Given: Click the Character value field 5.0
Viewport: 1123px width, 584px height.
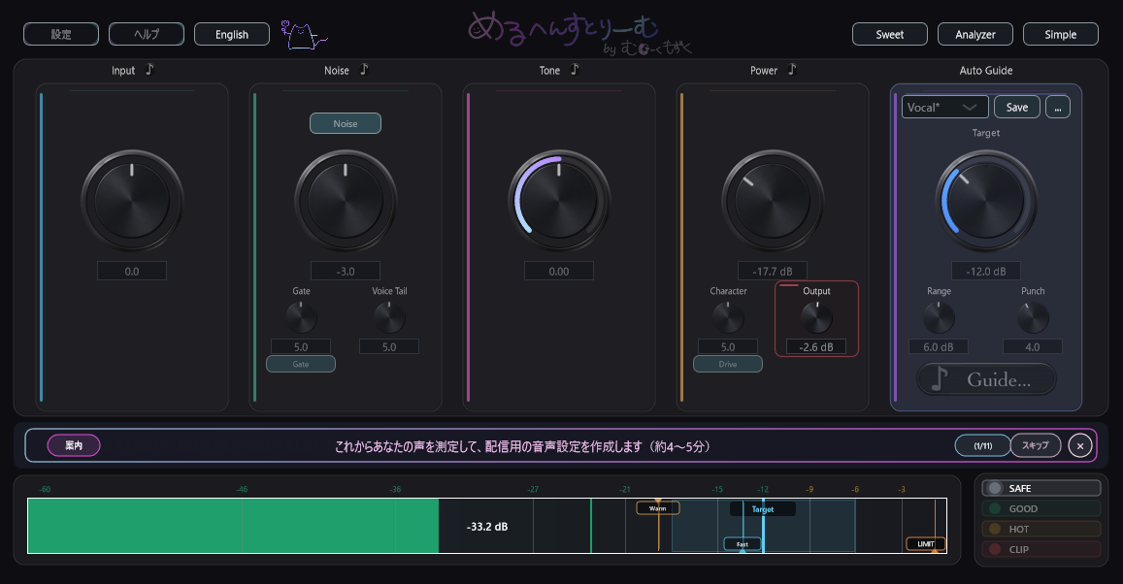Looking at the screenshot, I should click(728, 346).
